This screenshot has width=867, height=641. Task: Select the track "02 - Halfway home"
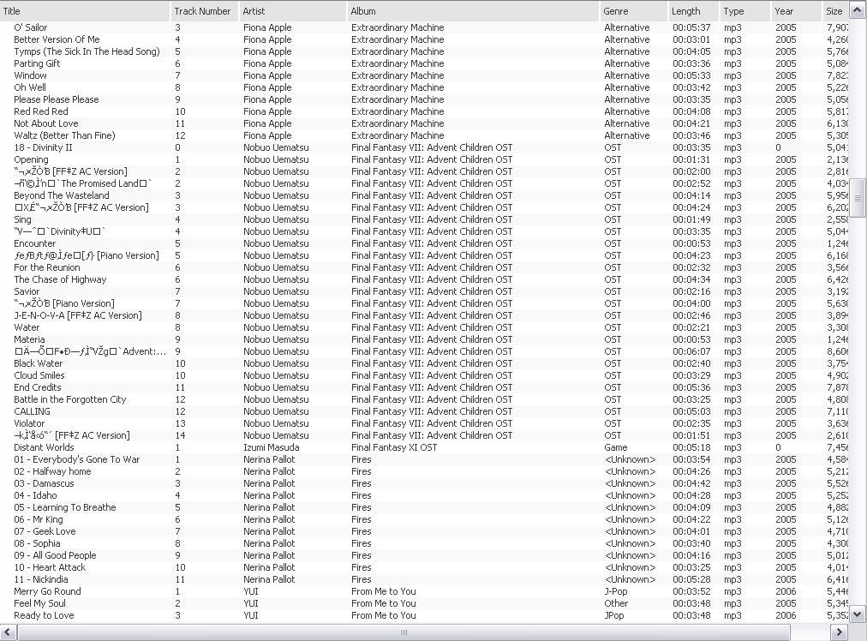click(x=52, y=472)
